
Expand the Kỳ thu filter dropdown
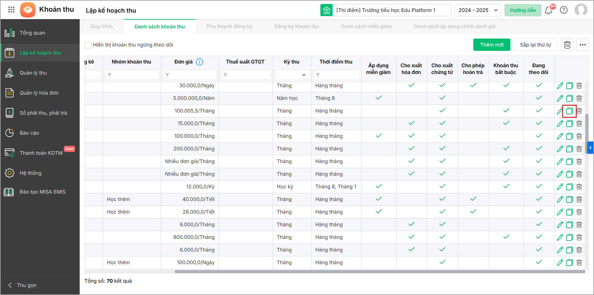(x=292, y=75)
